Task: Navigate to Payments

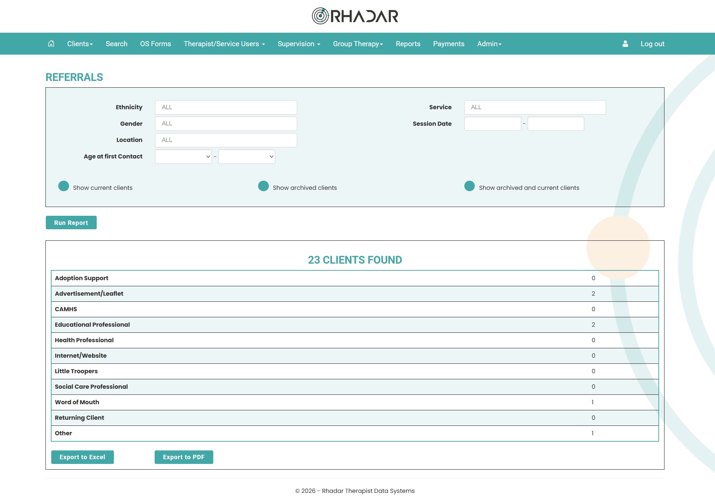Action: click(x=449, y=44)
